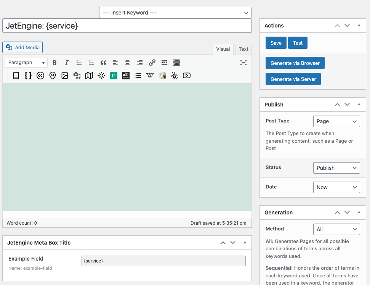Switch to the Visual editor tab
Screen dimensions: 370x285
coord(223,49)
